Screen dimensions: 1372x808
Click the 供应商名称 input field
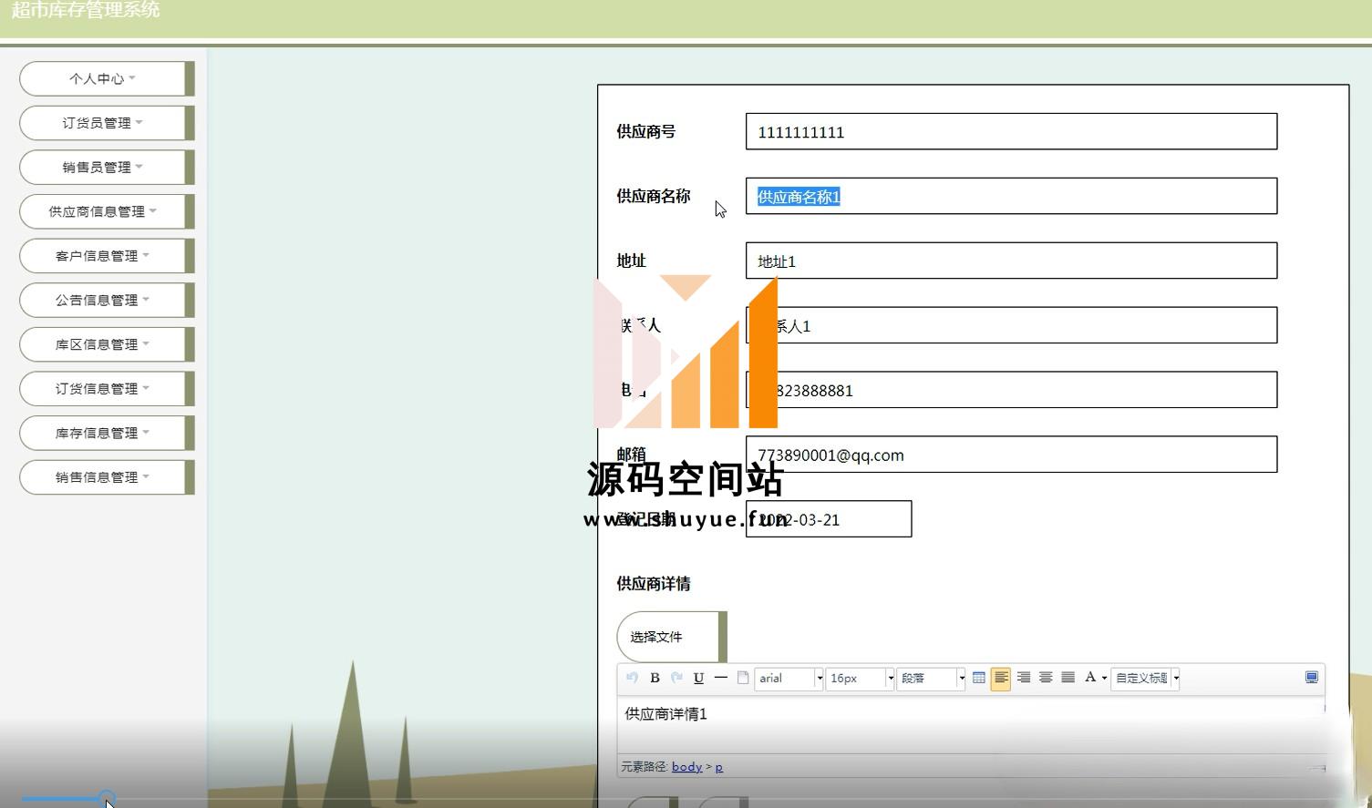(x=1011, y=196)
